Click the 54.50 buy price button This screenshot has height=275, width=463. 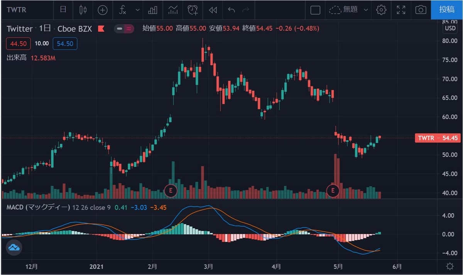pyautogui.click(x=65, y=44)
